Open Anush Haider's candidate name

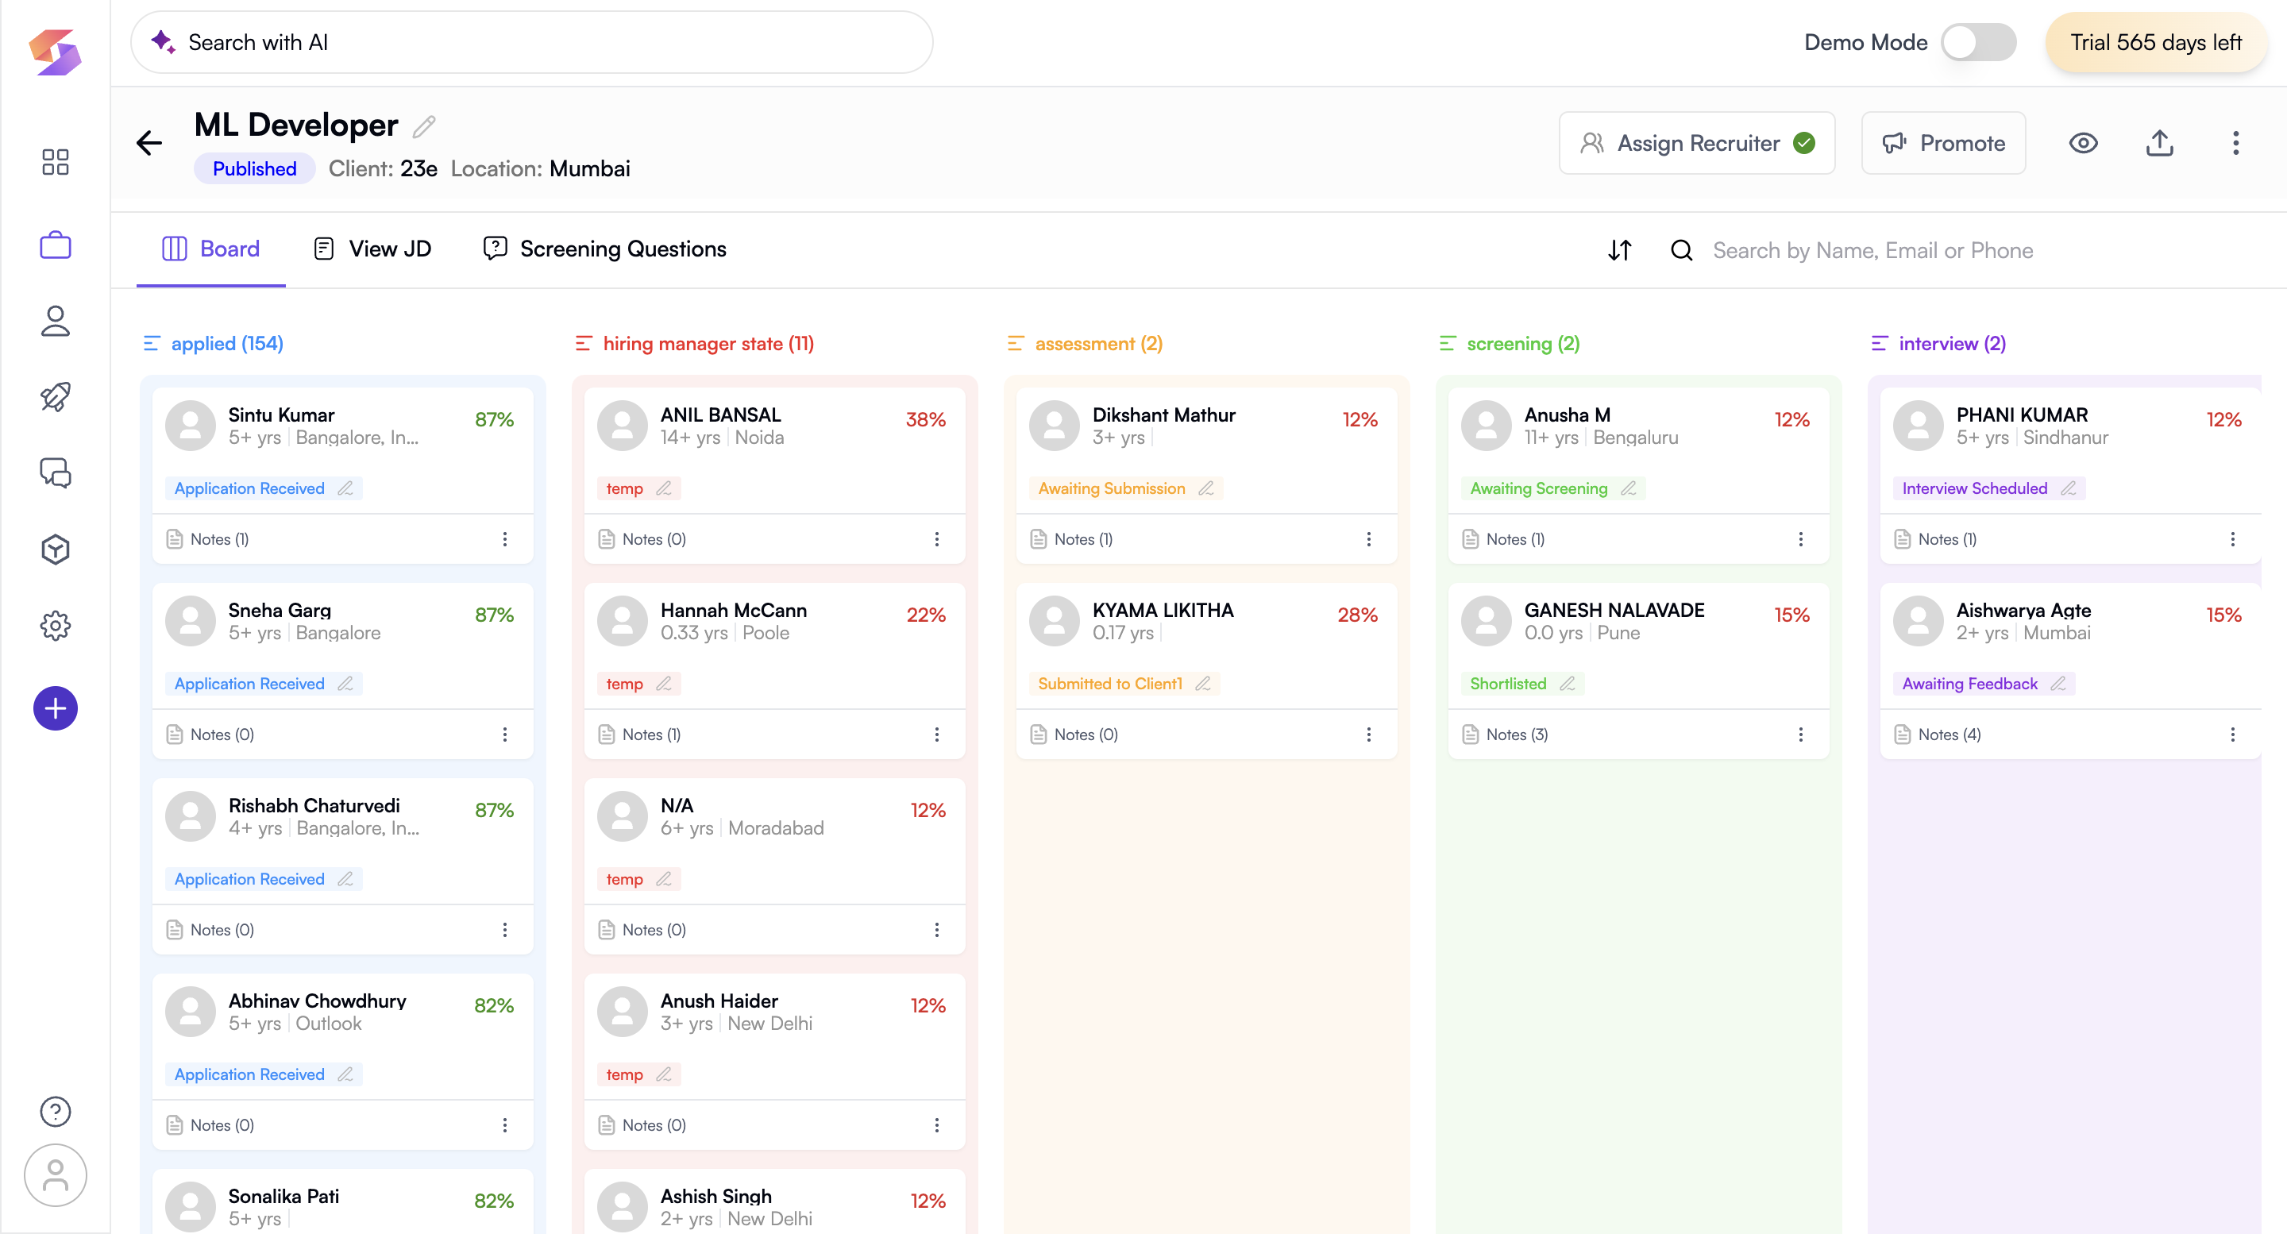(x=719, y=1001)
